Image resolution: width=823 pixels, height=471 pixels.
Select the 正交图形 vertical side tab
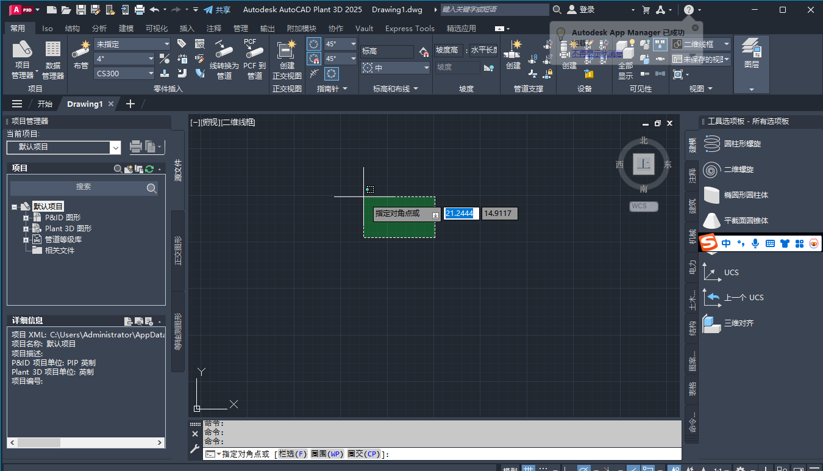click(x=178, y=250)
